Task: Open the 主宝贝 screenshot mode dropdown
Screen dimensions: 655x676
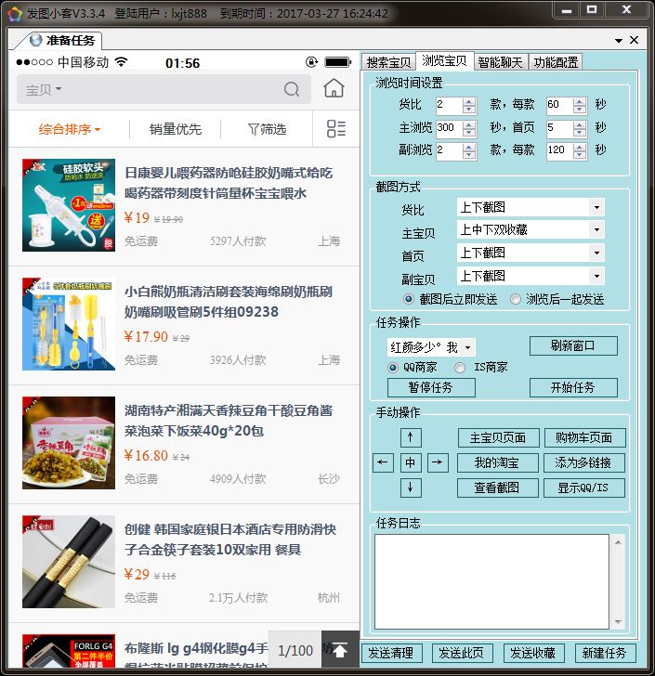Action: (x=596, y=229)
